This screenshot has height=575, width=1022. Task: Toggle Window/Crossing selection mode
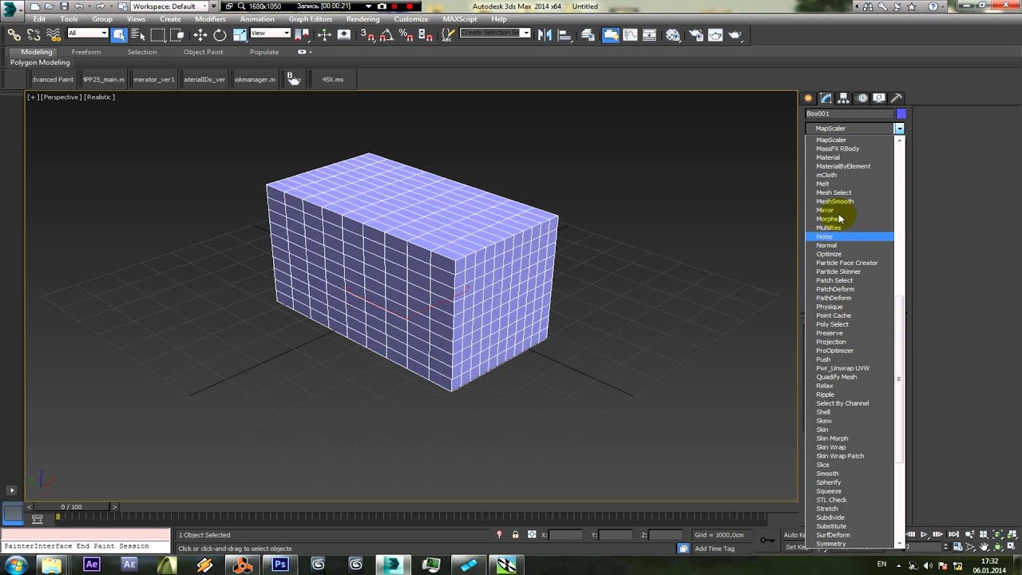(177, 34)
